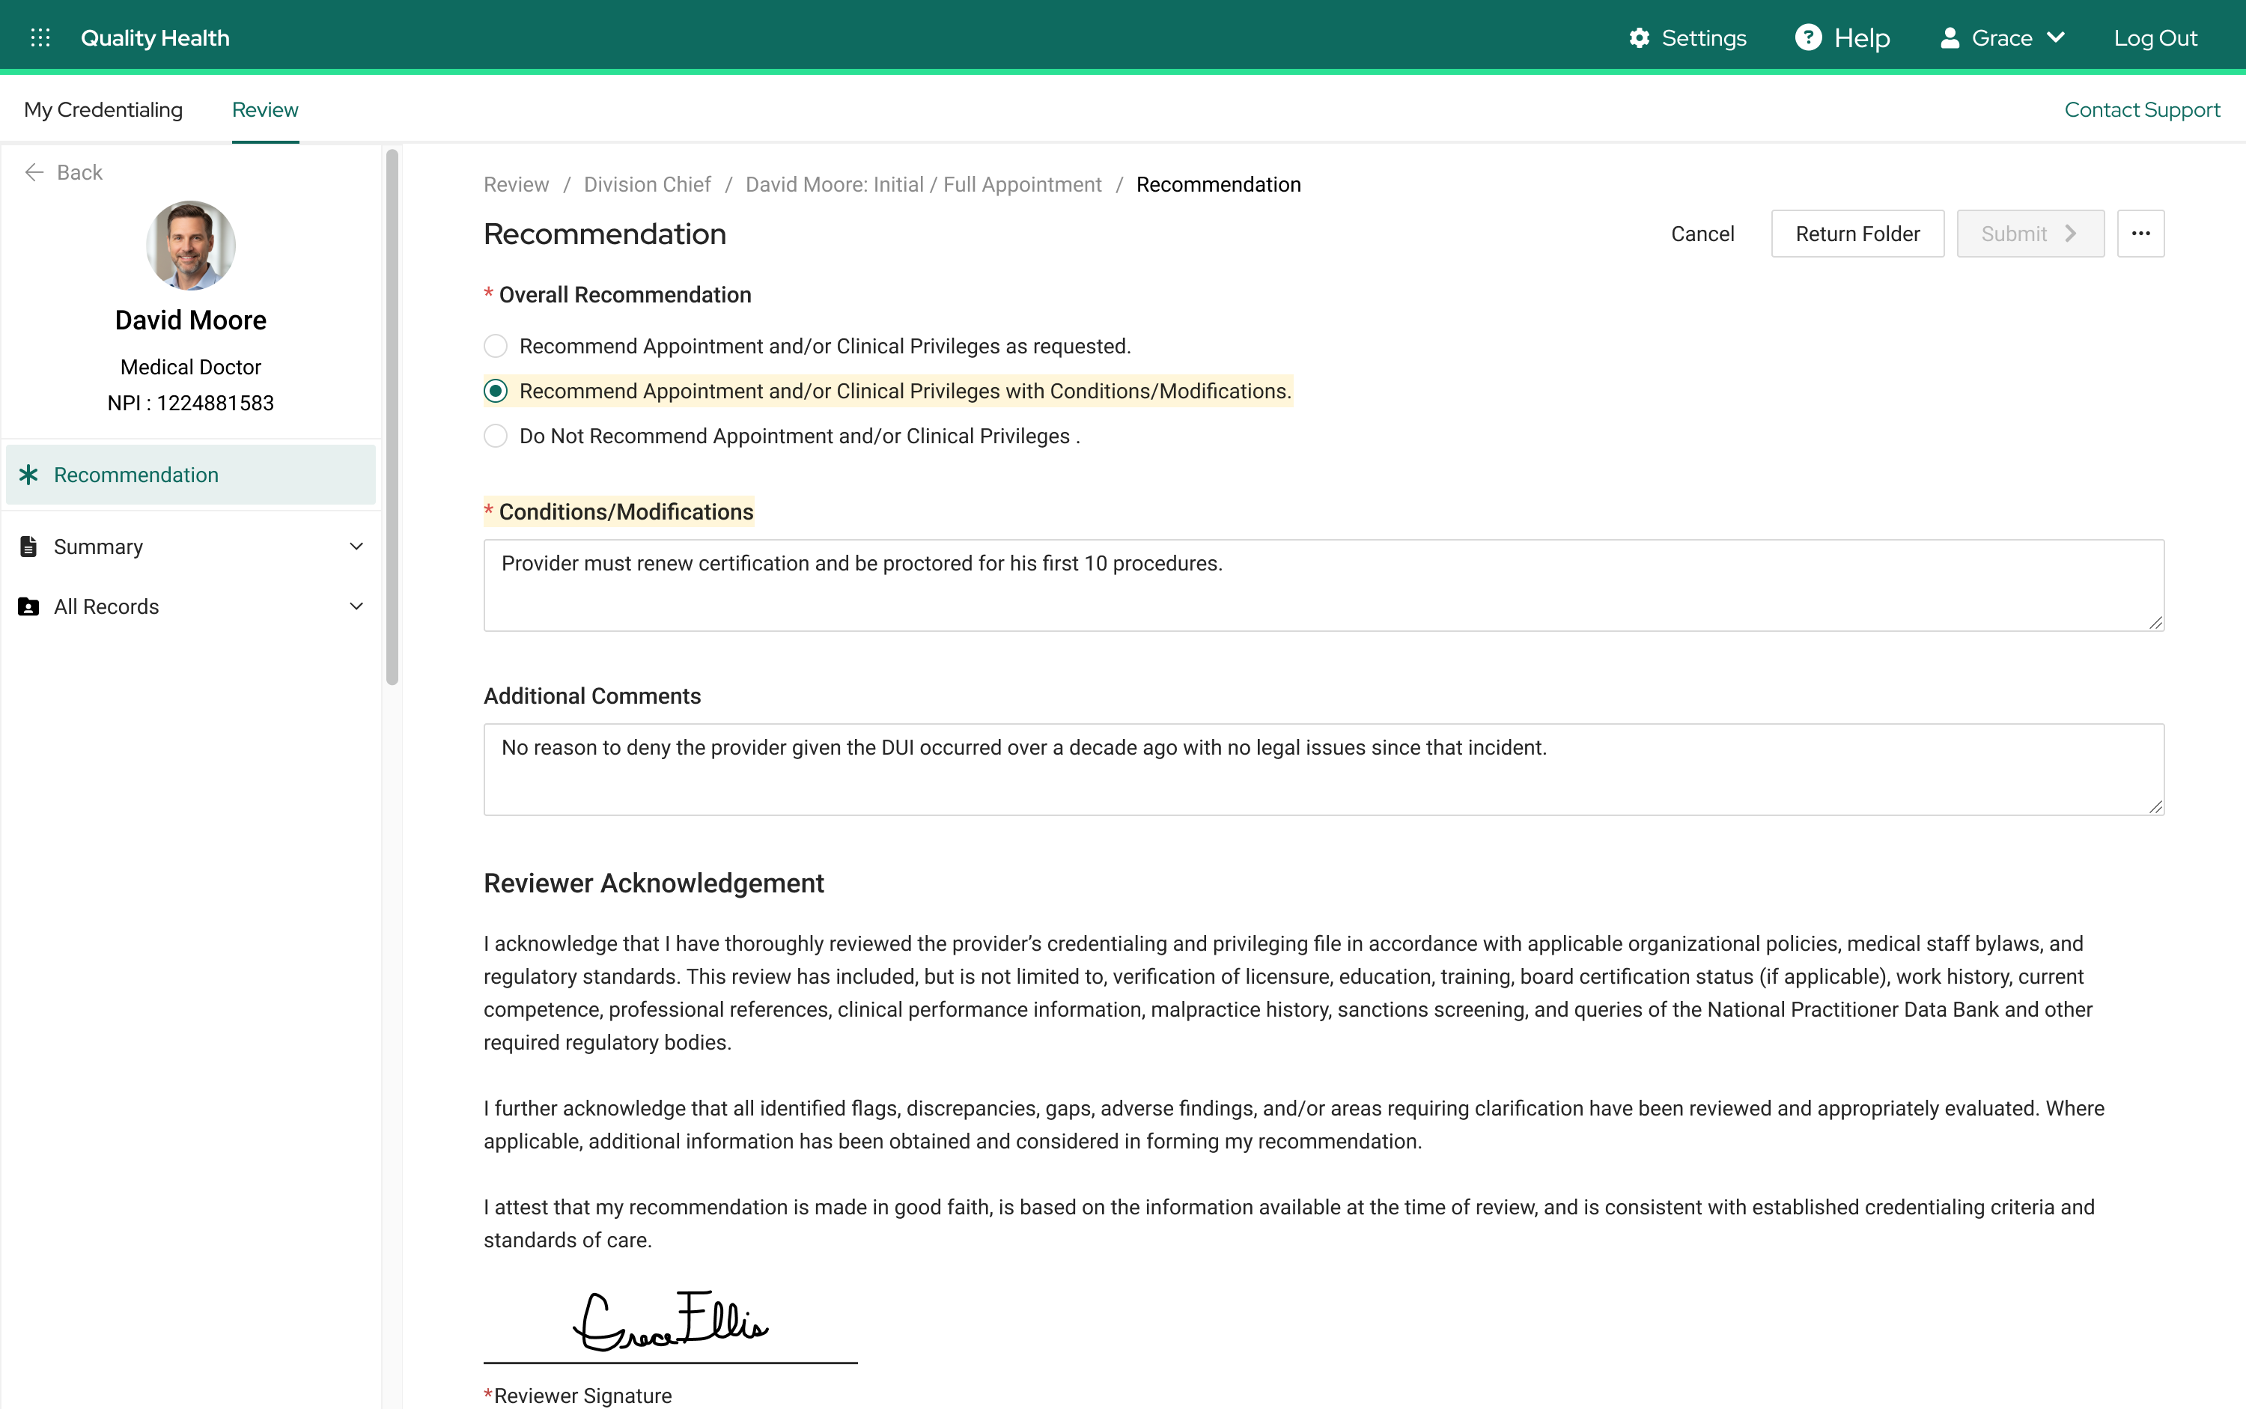Open the Grace account dropdown arrow
This screenshot has width=2246, height=1409.
2057,37
